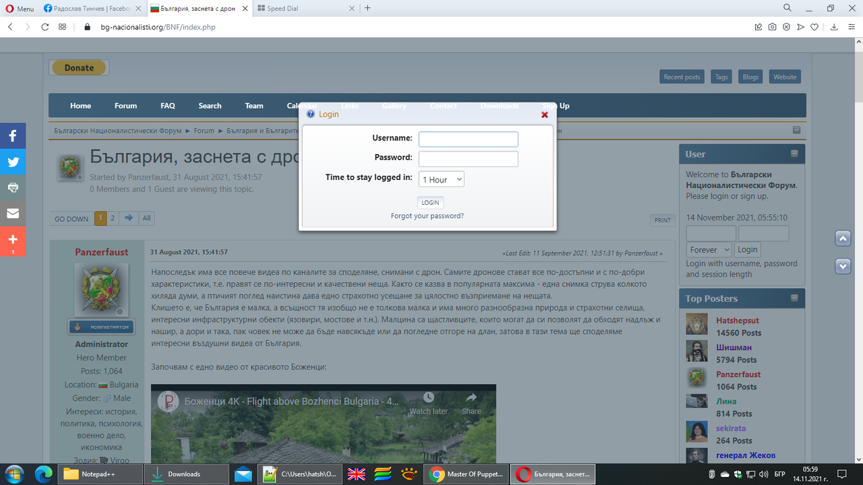Click the Donate button
Viewport: 863px width, 485px height.
click(79, 67)
